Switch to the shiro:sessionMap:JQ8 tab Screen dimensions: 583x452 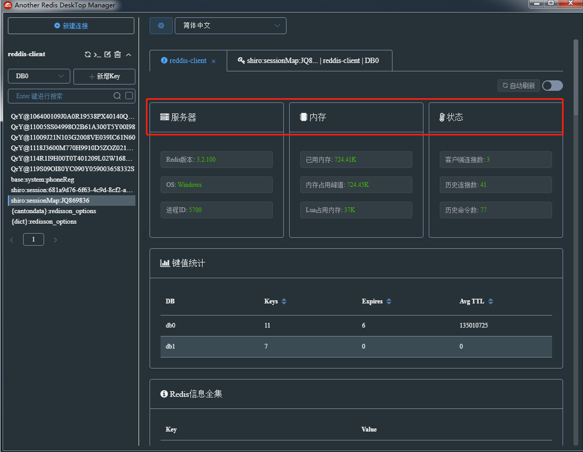point(309,60)
